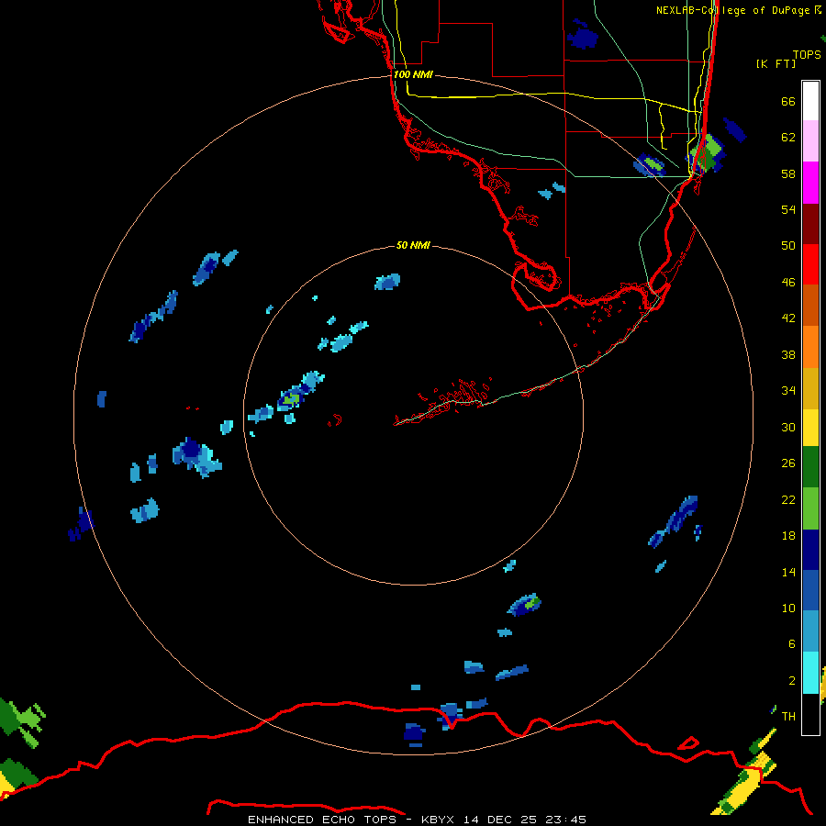Image resolution: width=826 pixels, height=826 pixels.
Task: Select the dark orange swatch on the scale
Action: [x=810, y=306]
